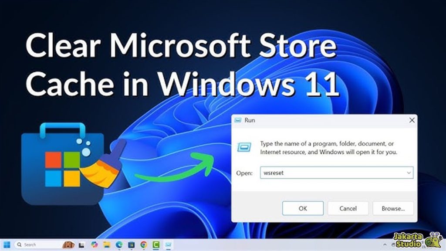Launch Copilot from the taskbar
The height and width of the screenshot is (251, 446).
pyautogui.click(x=95, y=244)
